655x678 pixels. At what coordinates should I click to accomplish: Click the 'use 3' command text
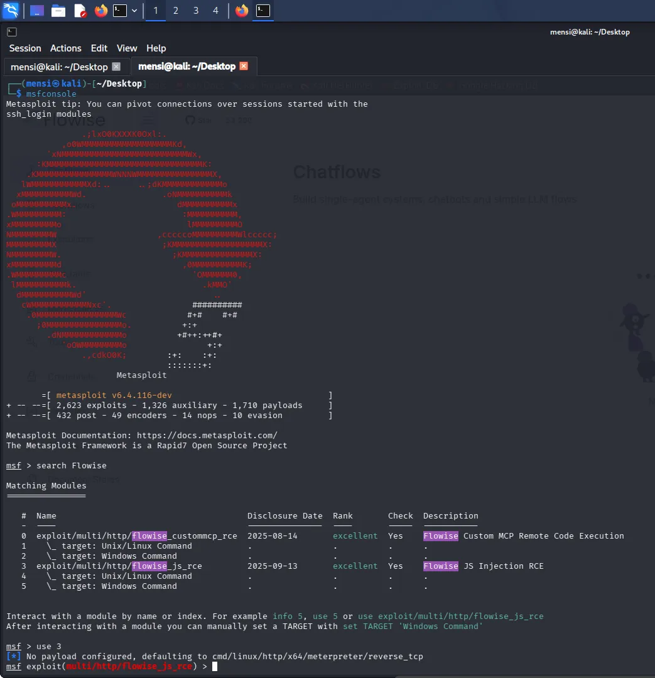tap(49, 647)
